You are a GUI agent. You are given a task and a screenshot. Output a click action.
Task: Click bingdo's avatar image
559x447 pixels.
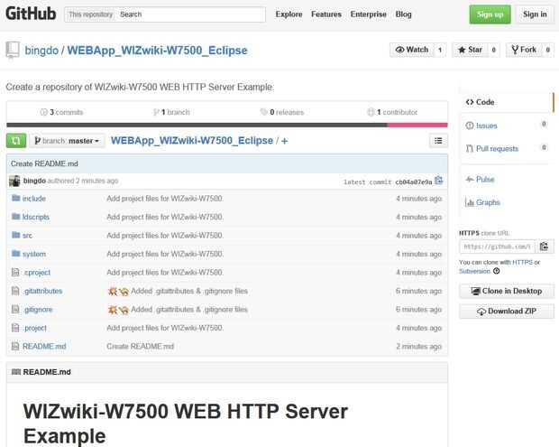click(14, 181)
